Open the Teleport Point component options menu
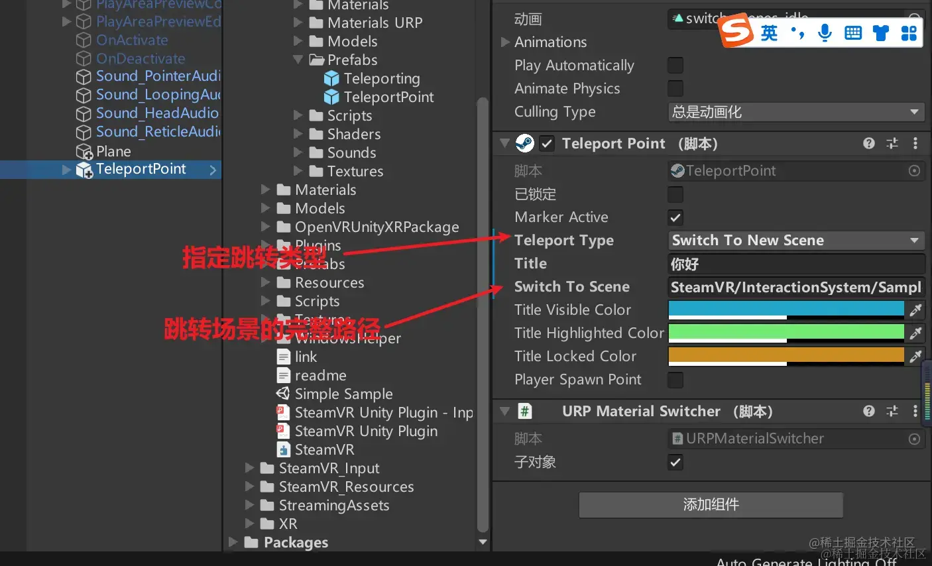This screenshot has width=932, height=566. click(915, 143)
